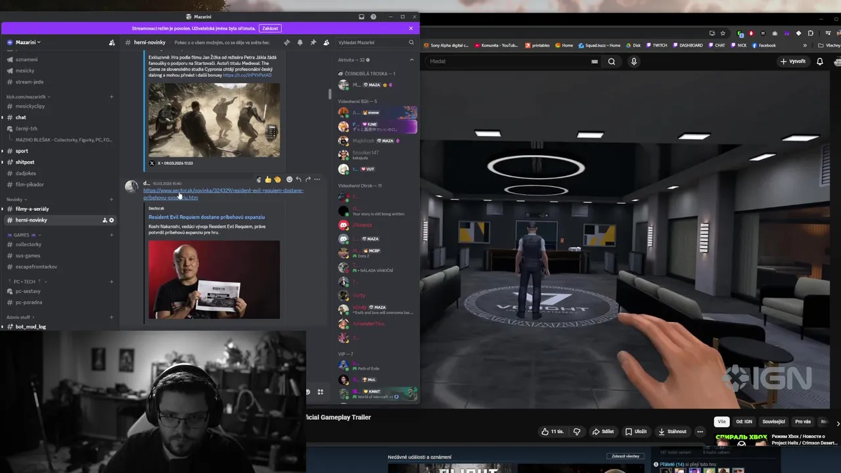Open the notification bell in the Discord channel header
This screenshot has width=841, height=473.
(300, 42)
